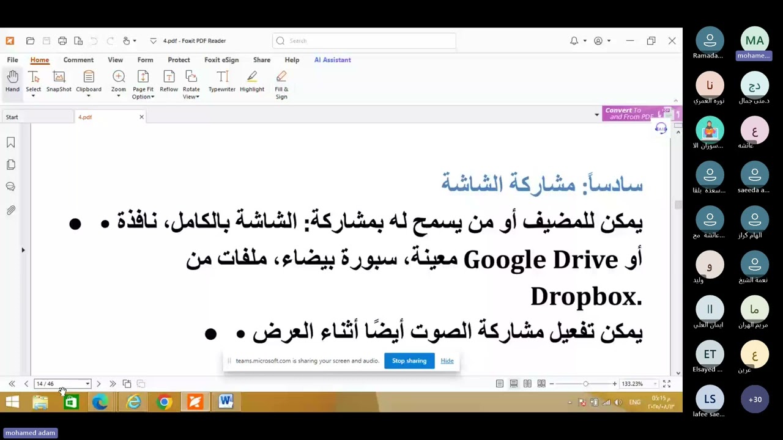Click the Undo arrow icon
This screenshot has width=783, height=440.
pyautogui.click(x=94, y=41)
